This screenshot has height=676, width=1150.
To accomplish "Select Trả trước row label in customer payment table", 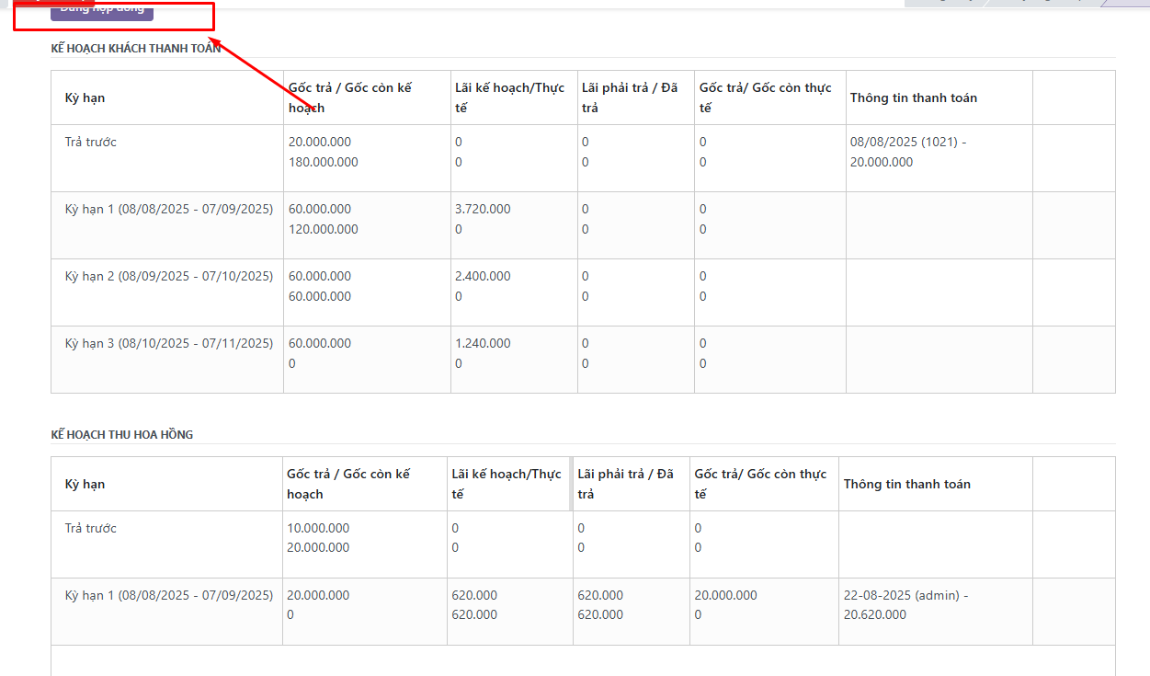I will [x=90, y=142].
